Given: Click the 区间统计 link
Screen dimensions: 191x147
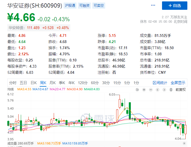Looking at the screenshot, I should click(160, 83).
